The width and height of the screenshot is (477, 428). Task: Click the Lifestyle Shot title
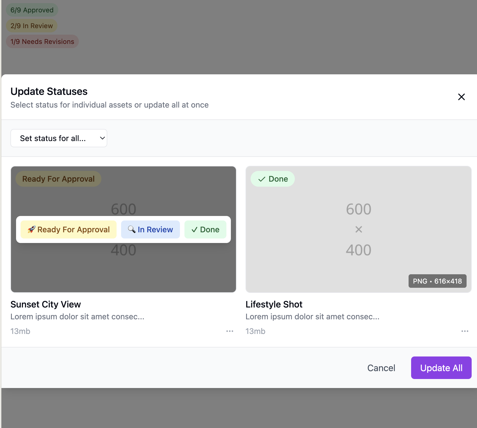274,304
